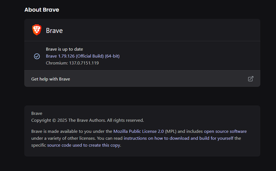Screen dimensions: 276x171
Task: Click the Brave label above the copyright line
Action: point(37,113)
